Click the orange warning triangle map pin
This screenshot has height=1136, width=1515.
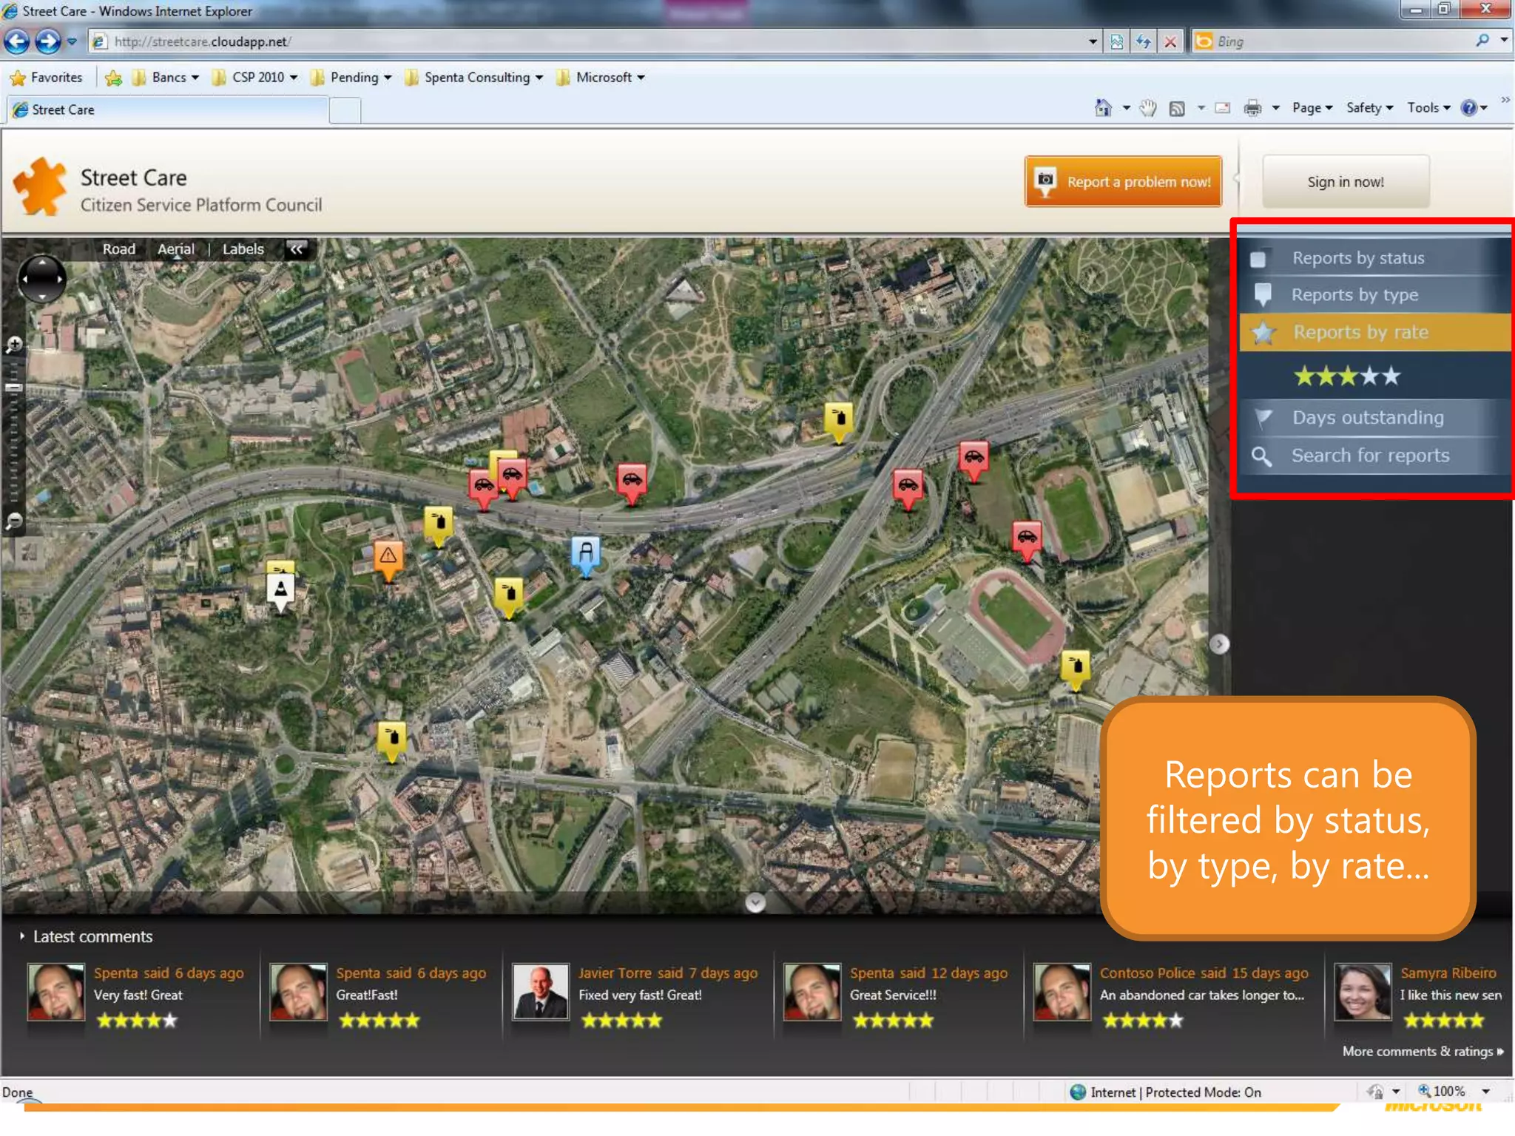click(x=388, y=560)
